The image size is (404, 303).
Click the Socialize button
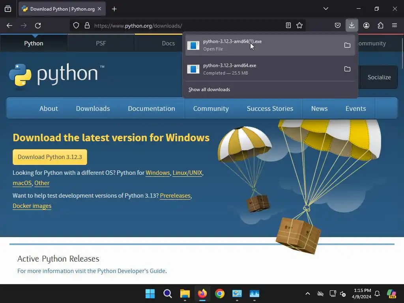[x=379, y=77]
